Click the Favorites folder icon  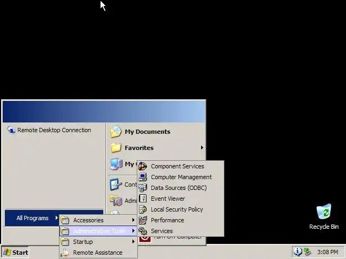(116, 147)
